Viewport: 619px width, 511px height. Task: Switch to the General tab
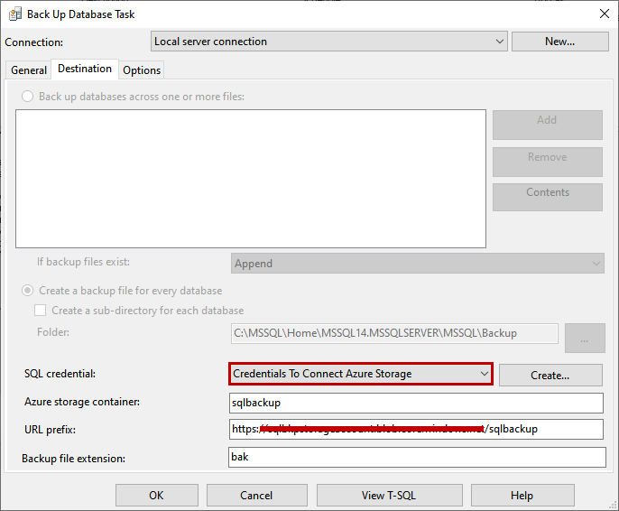point(29,70)
